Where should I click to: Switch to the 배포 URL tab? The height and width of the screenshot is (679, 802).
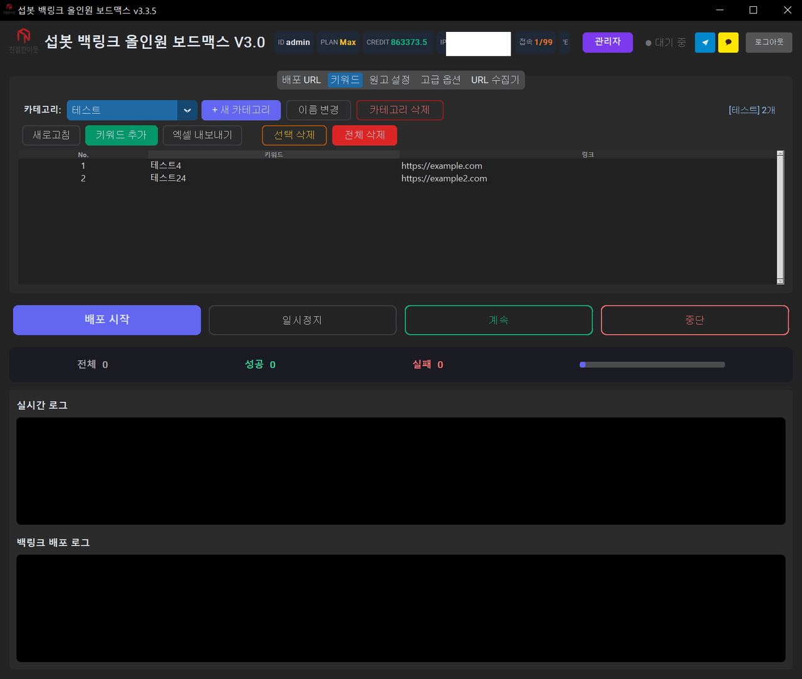[301, 79]
